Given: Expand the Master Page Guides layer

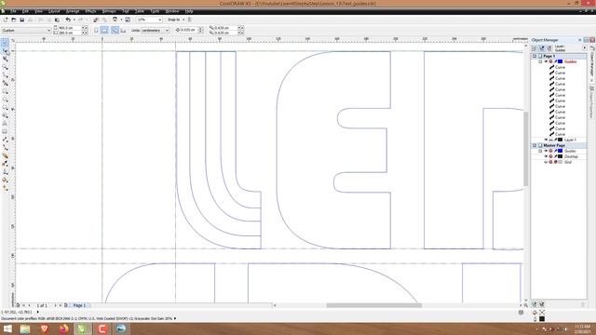Looking at the screenshot, I should (x=540, y=151).
